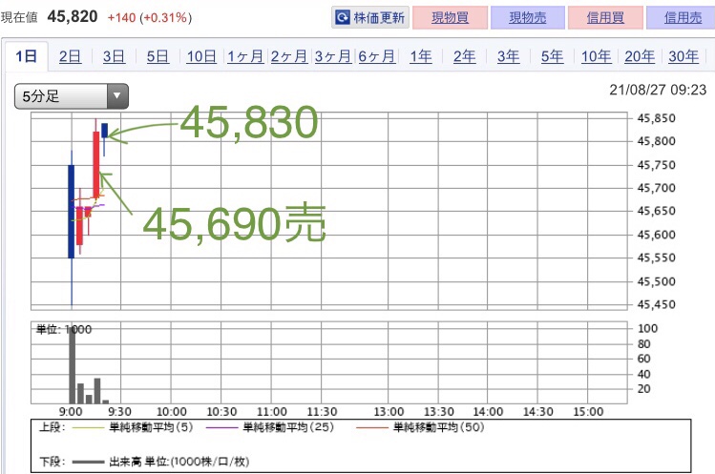This screenshot has width=715, height=474.
Task: Show the 30年 chart range
Action: pyautogui.click(x=683, y=56)
